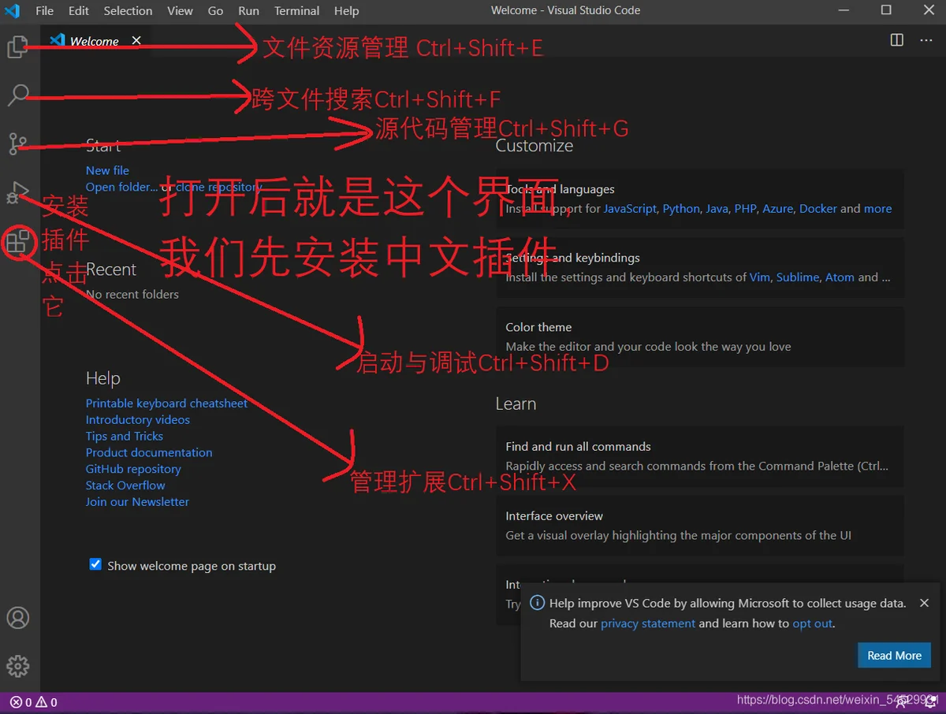
Task: Open the Manage gear menu
Action: (x=17, y=666)
